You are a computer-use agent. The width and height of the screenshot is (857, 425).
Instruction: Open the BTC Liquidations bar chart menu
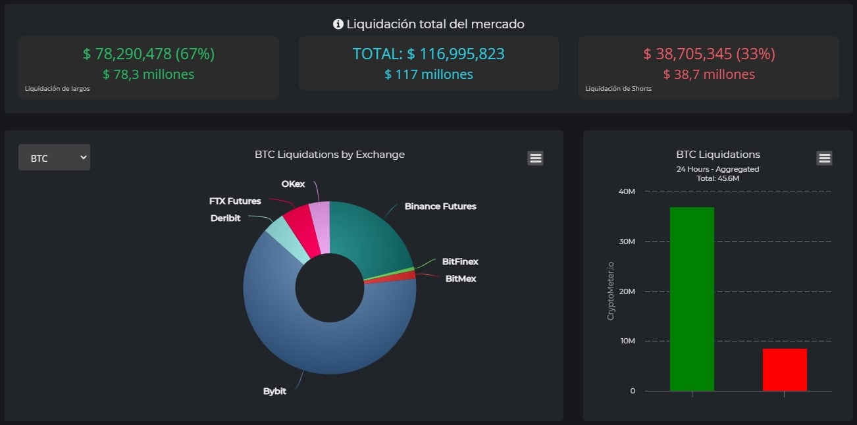pyautogui.click(x=824, y=158)
